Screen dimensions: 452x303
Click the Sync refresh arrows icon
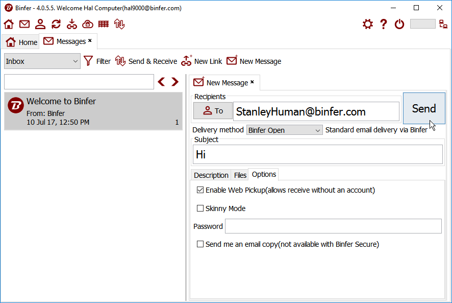click(x=56, y=24)
